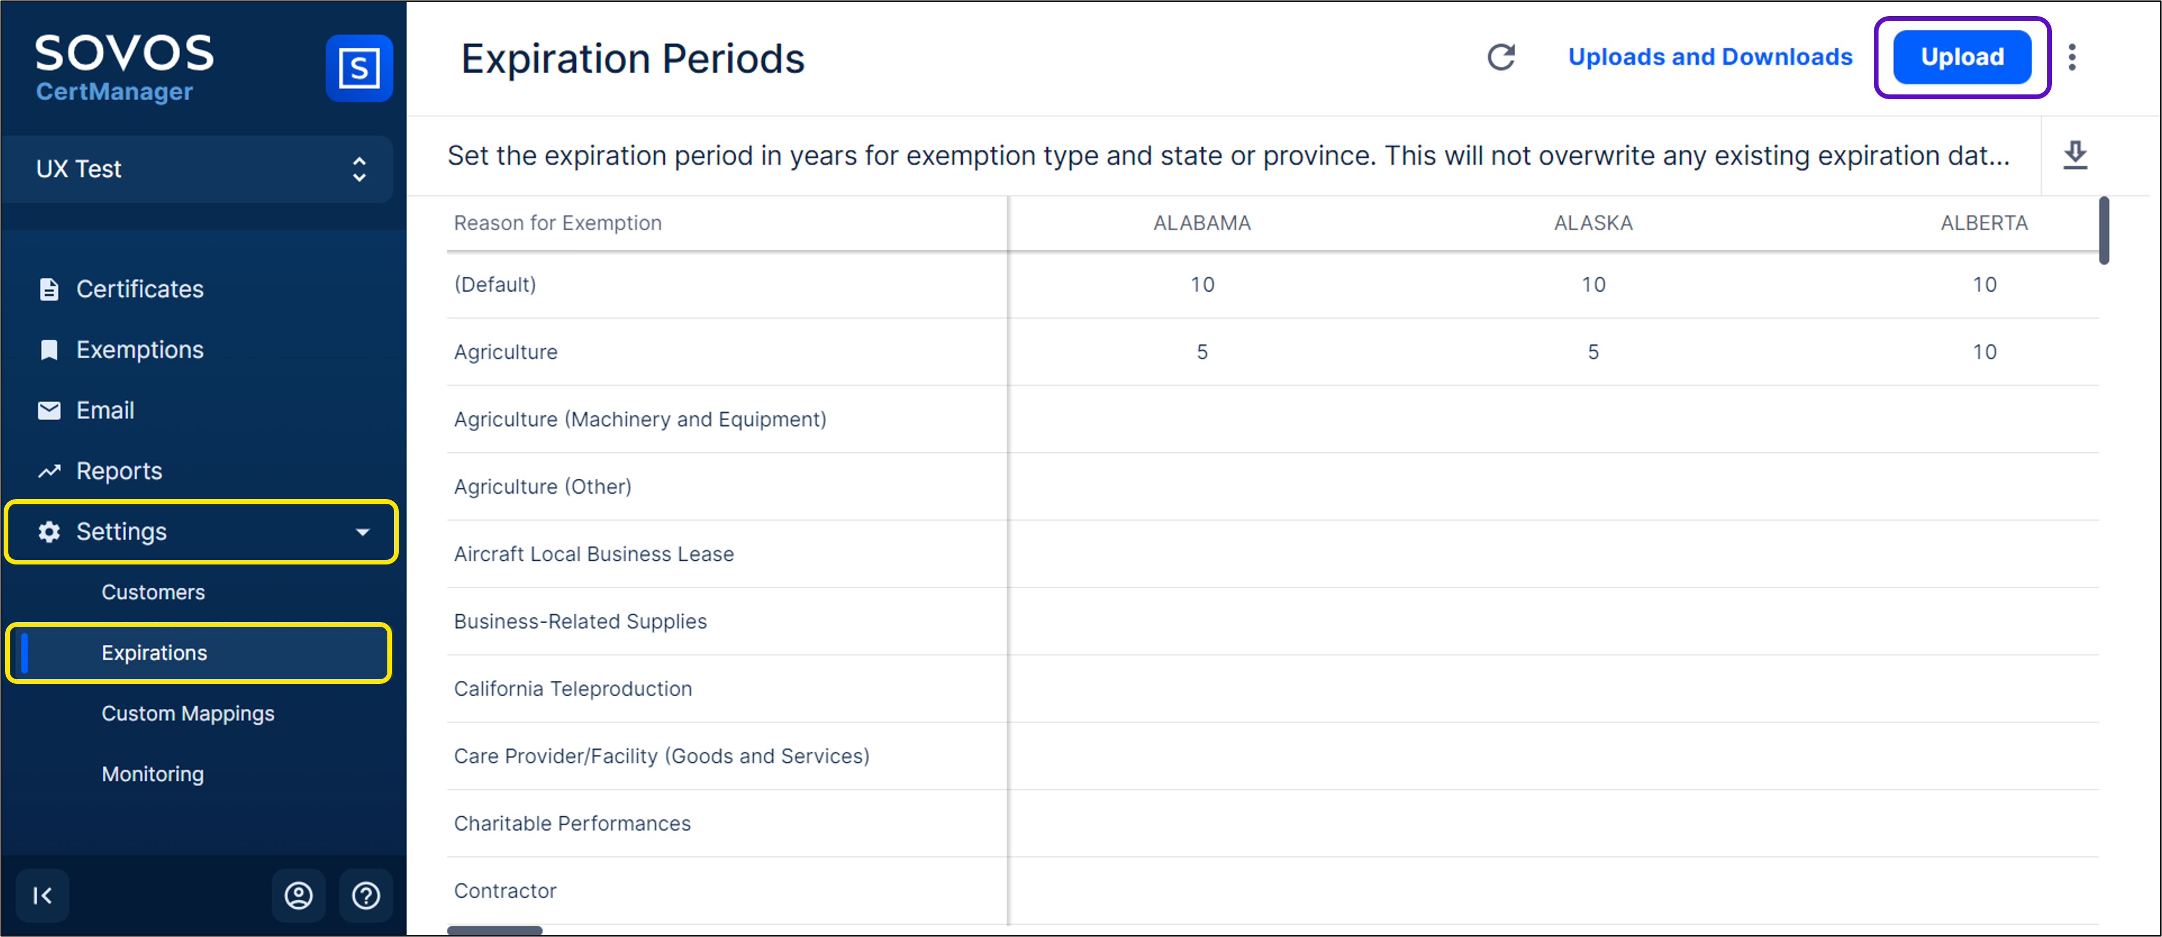This screenshot has width=2162, height=937.
Task: Click the Reports trend line icon
Action: point(49,472)
